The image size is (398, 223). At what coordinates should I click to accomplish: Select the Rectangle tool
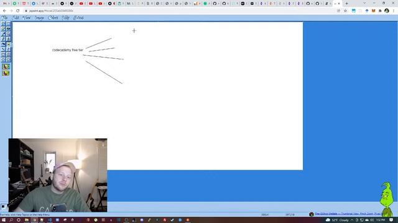[3, 55]
